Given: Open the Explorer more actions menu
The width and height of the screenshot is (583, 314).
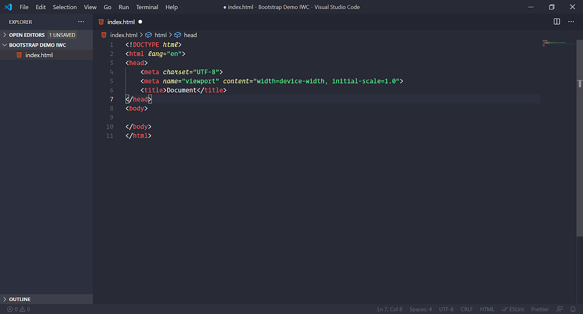Looking at the screenshot, I should coord(81,21).
